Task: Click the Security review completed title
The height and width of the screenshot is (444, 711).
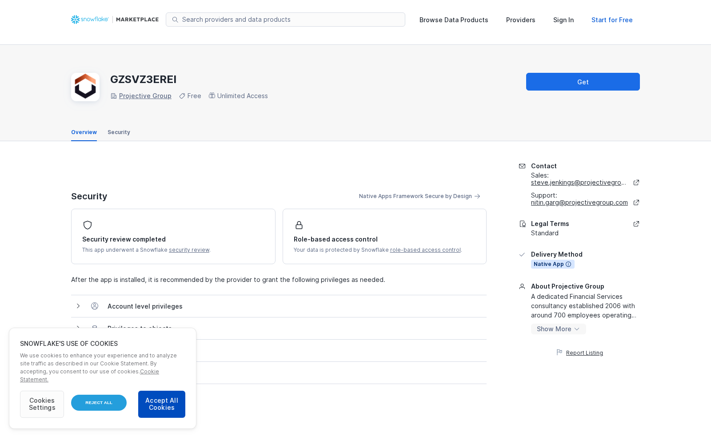Action: point(124,239)
